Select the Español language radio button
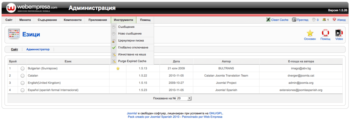 pos(22,90)
